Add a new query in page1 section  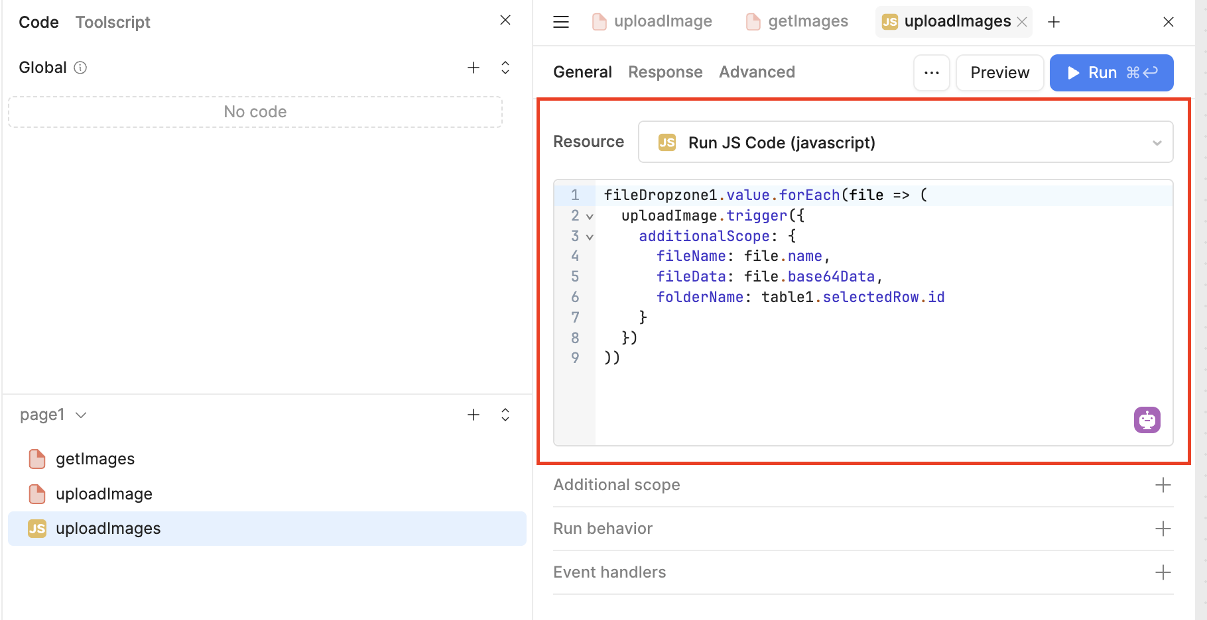coord(474,415)
